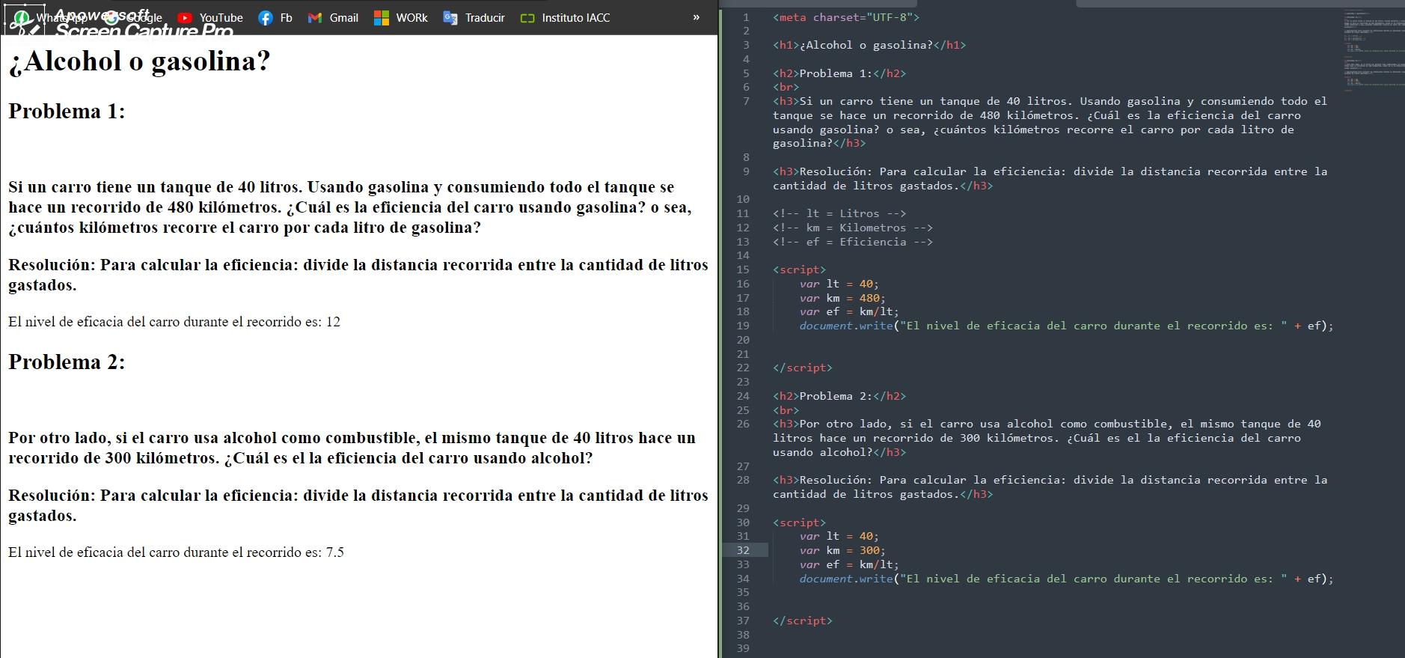Click the br tag on line 25
This screenshot has height=658, width=1405.
(x=786, y=410)
